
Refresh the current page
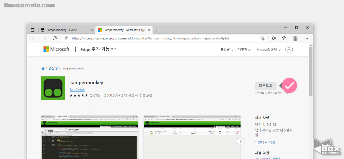point(54,38)
